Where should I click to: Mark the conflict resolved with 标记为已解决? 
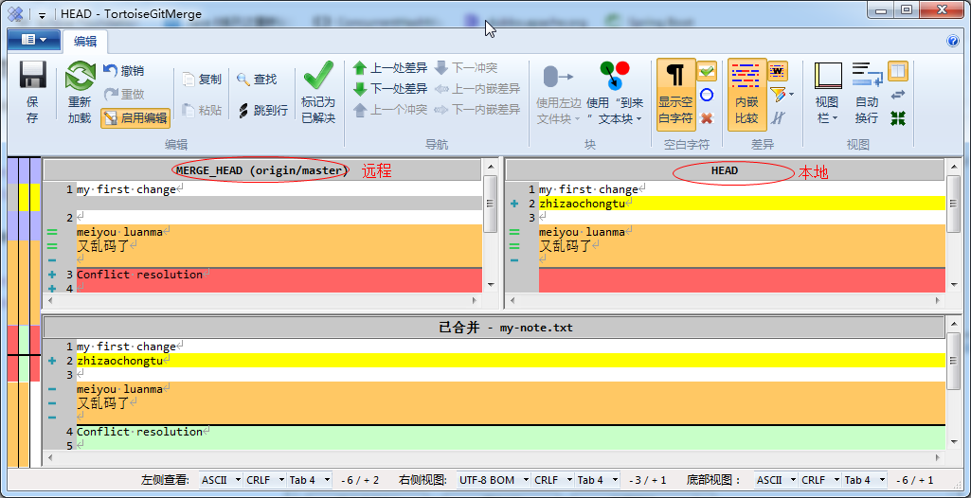pos(318,93)
